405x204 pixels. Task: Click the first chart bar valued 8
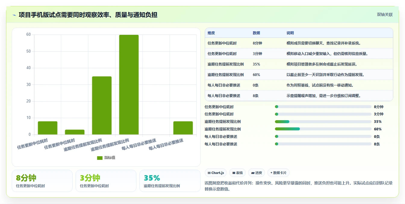coord(48,128)
